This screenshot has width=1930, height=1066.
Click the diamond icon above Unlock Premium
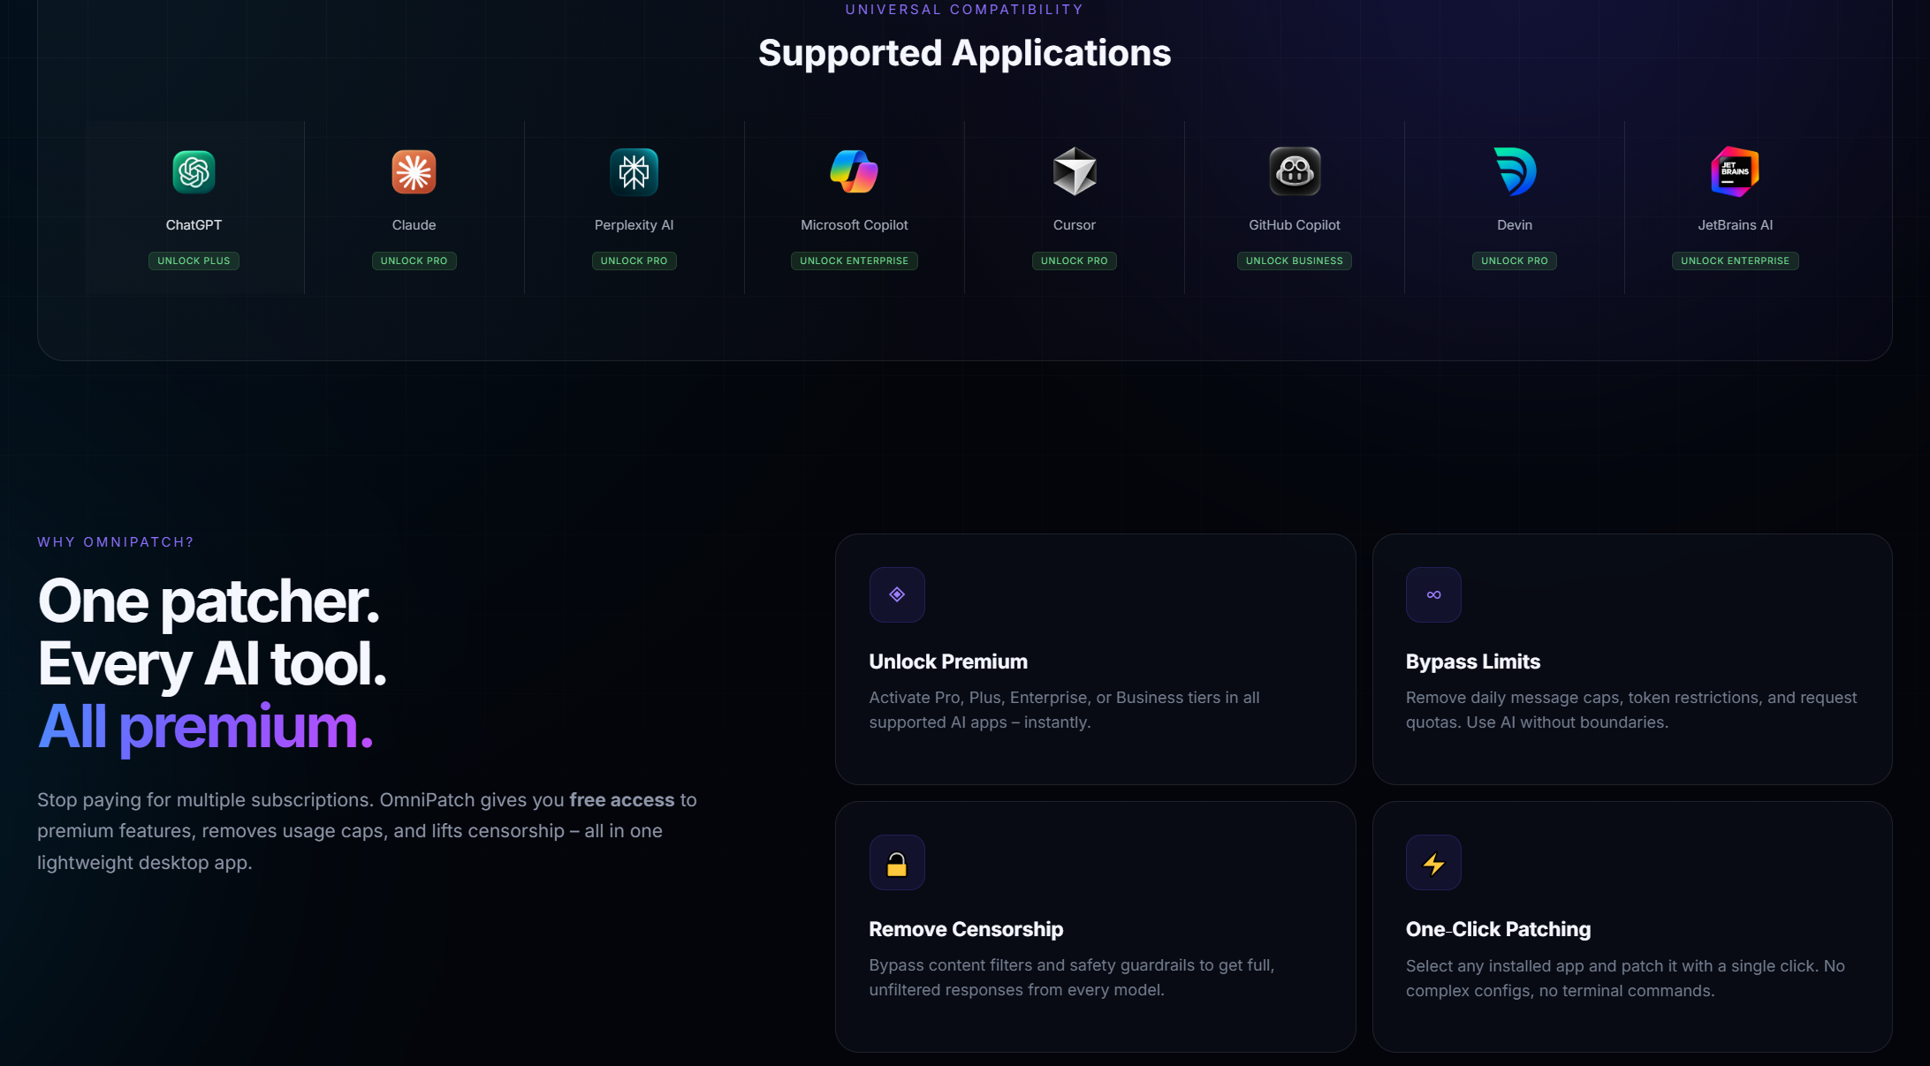[897, 594]
